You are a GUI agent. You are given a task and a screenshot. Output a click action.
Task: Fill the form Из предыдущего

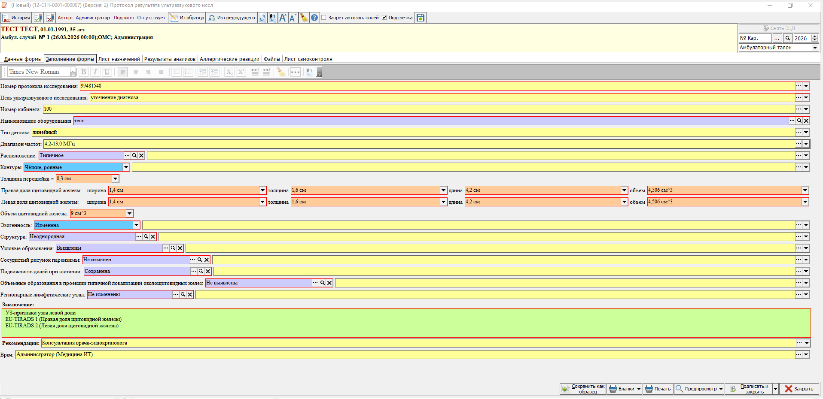pos(232,18)
